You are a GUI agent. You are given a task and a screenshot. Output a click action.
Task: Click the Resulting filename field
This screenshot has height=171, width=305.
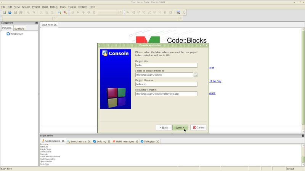point(166,93)
